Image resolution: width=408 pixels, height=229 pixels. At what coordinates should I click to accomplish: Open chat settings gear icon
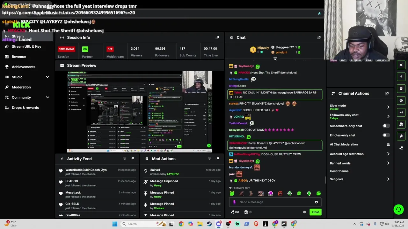(x=304, y=212)
